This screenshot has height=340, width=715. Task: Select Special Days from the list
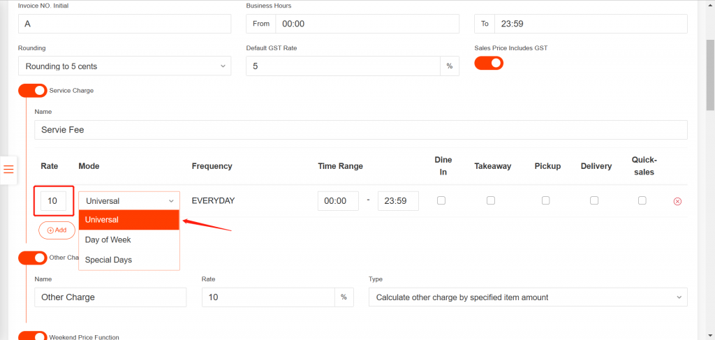[108, 260]
